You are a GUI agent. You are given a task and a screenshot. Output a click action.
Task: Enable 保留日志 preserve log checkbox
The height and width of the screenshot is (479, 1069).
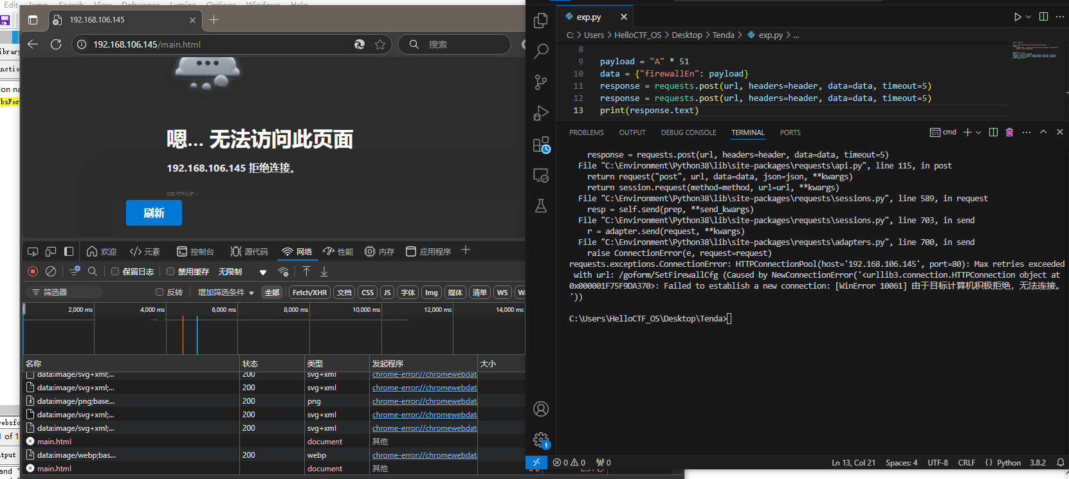click(x=115, y=271)
